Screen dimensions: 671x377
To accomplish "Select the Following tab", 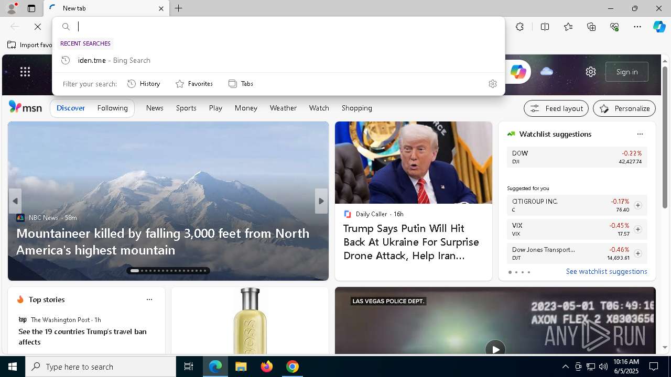I will (112, 108).
